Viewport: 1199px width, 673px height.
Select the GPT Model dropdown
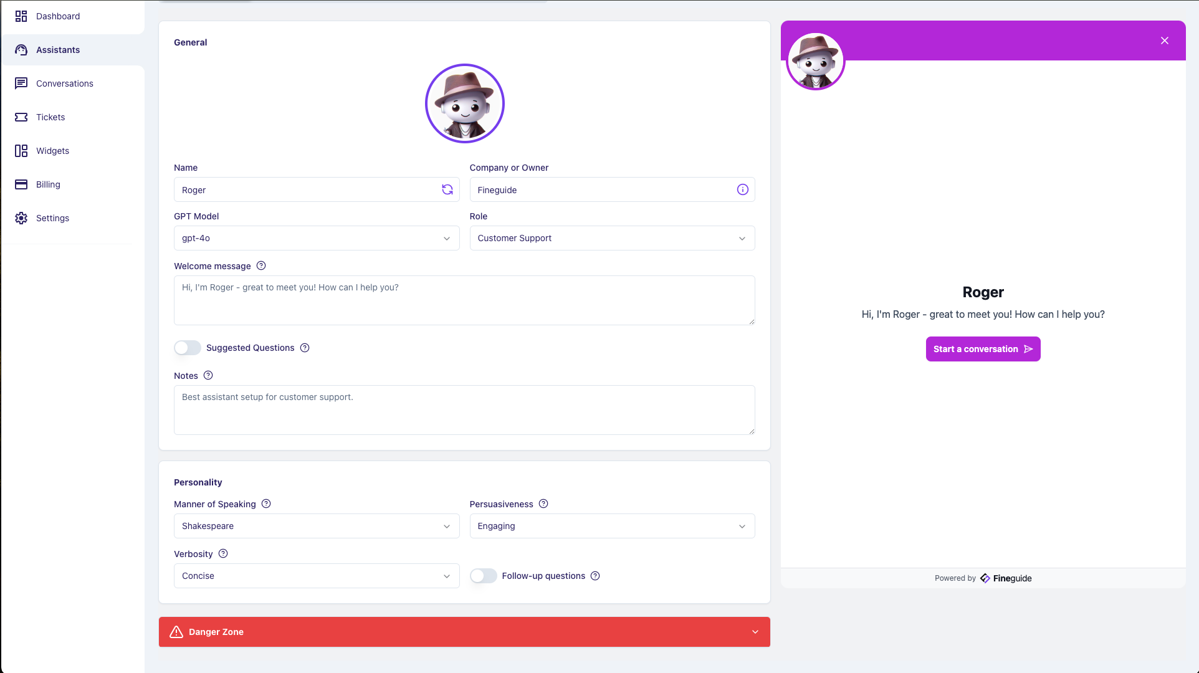(316, 238)
